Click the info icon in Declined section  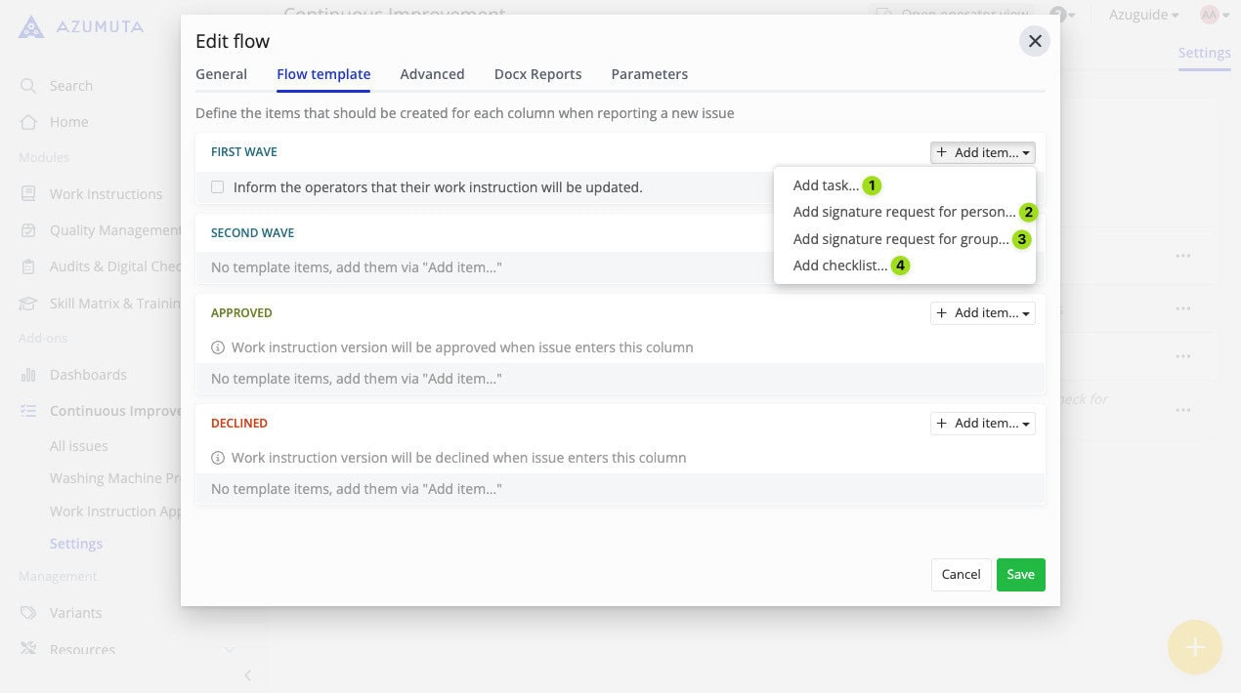click(x=218, y=458)
